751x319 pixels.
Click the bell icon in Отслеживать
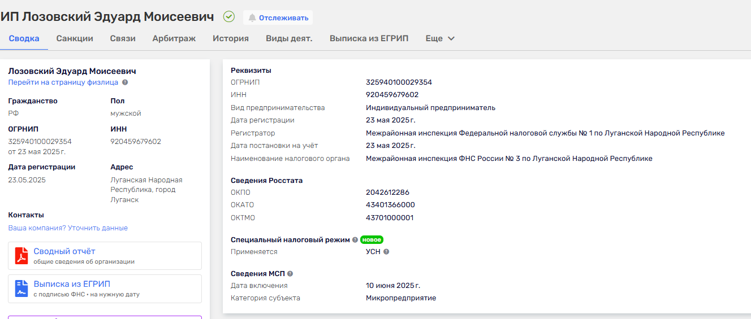pyautogui.click(x=252, y=18)
